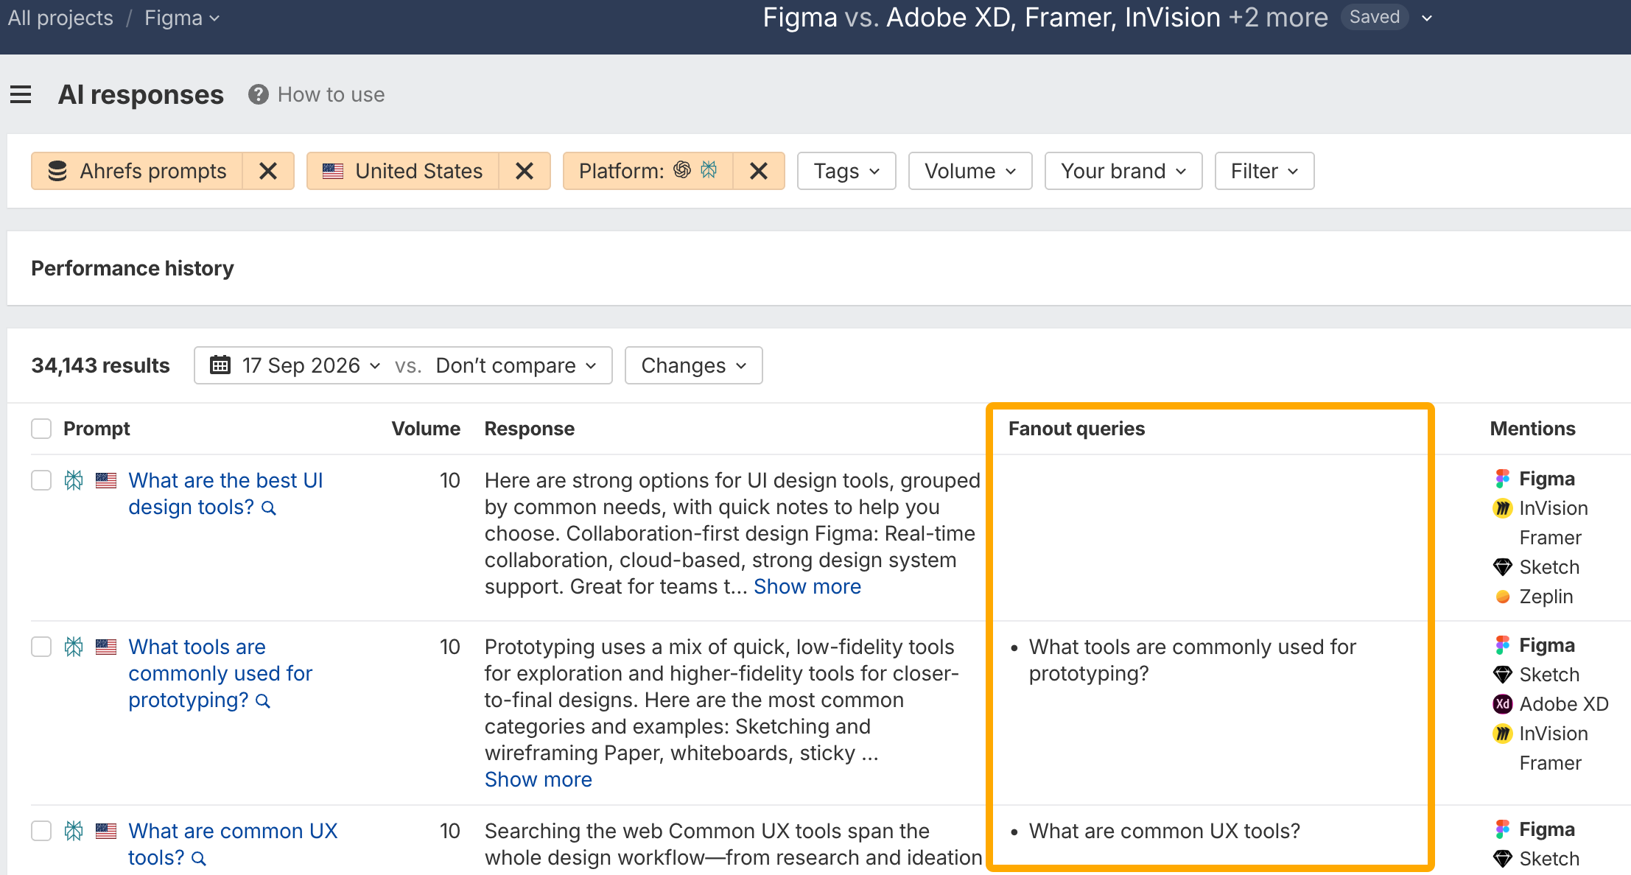1631x875 pixels.
Task: Toggle the select-all checkbox in Prompt header
Action: point(41,429)
